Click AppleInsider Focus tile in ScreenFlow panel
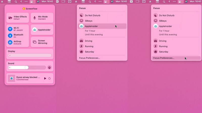Viewport: 202px width, 113px height. coord(42,30)
